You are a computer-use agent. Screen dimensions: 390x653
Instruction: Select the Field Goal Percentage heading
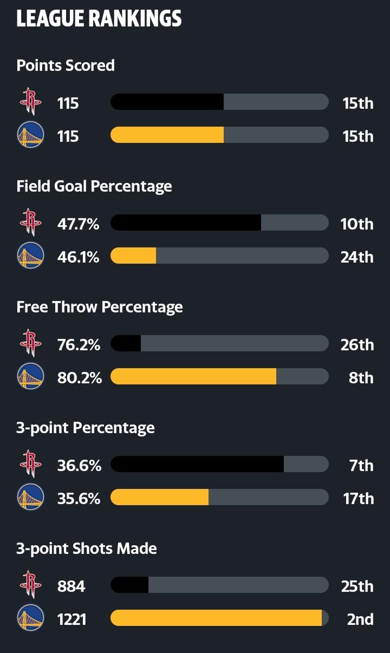pos(94,186)
